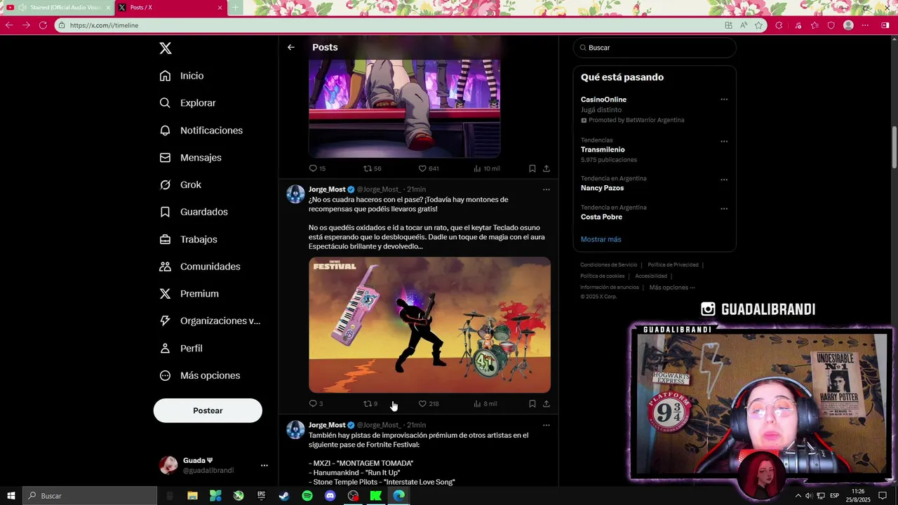Click the Mostrar más link
Screen dimensions: 898x505
pos(601,239)
